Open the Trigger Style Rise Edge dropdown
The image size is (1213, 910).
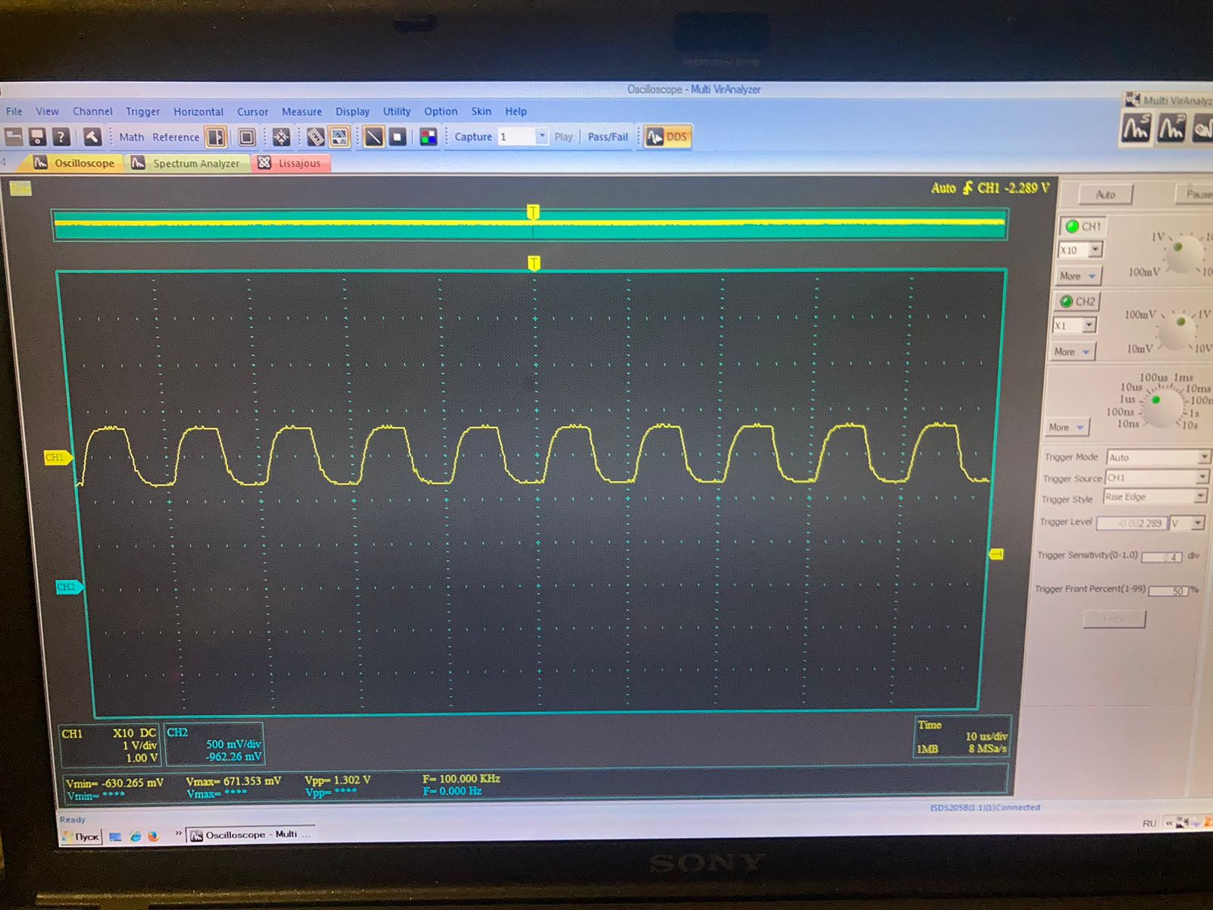(x=1155, y=497)
